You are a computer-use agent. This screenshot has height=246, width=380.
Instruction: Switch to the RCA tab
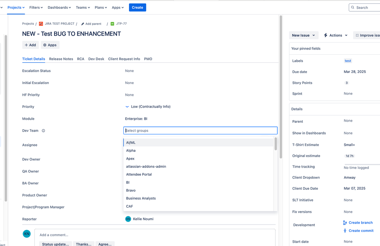[x=81, y=59]
